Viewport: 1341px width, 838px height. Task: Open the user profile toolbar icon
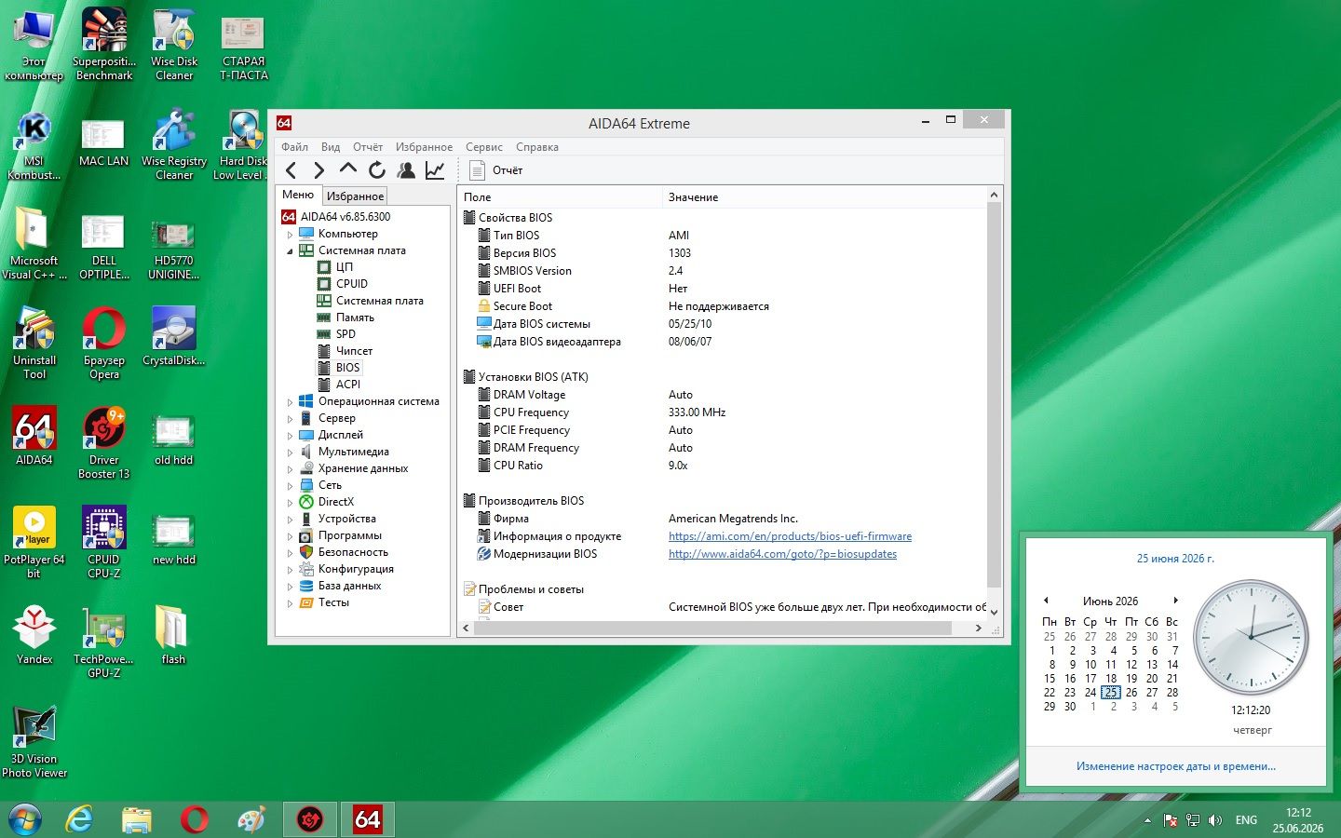coord(406,169)
